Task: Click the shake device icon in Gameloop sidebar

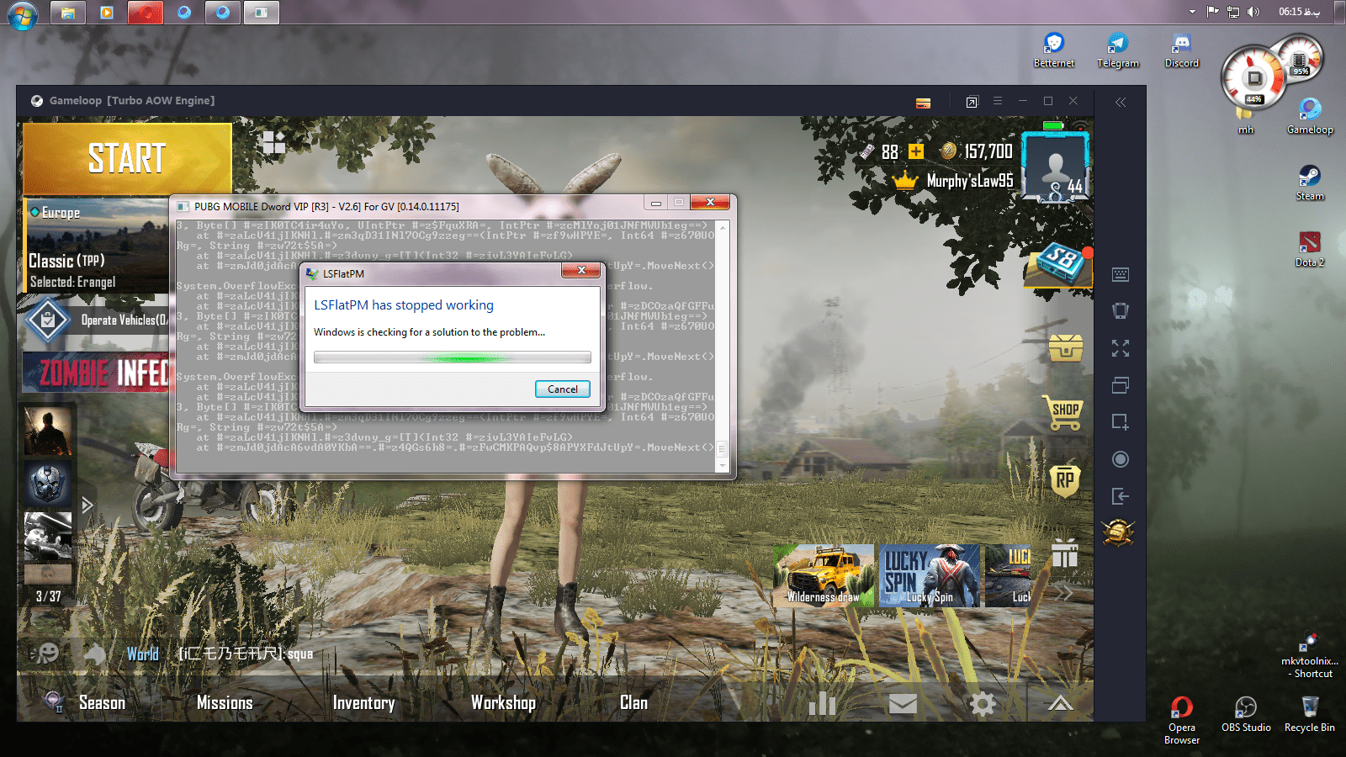Action: [1120, 310]
